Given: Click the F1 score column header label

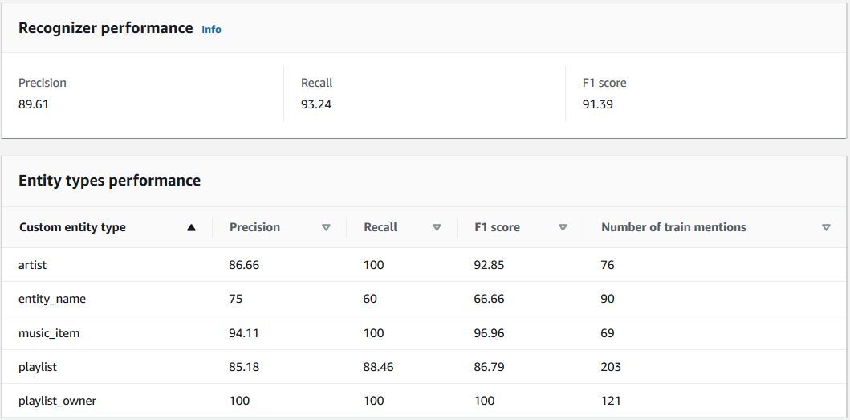Looking at the screenshot, I should 497,227.
